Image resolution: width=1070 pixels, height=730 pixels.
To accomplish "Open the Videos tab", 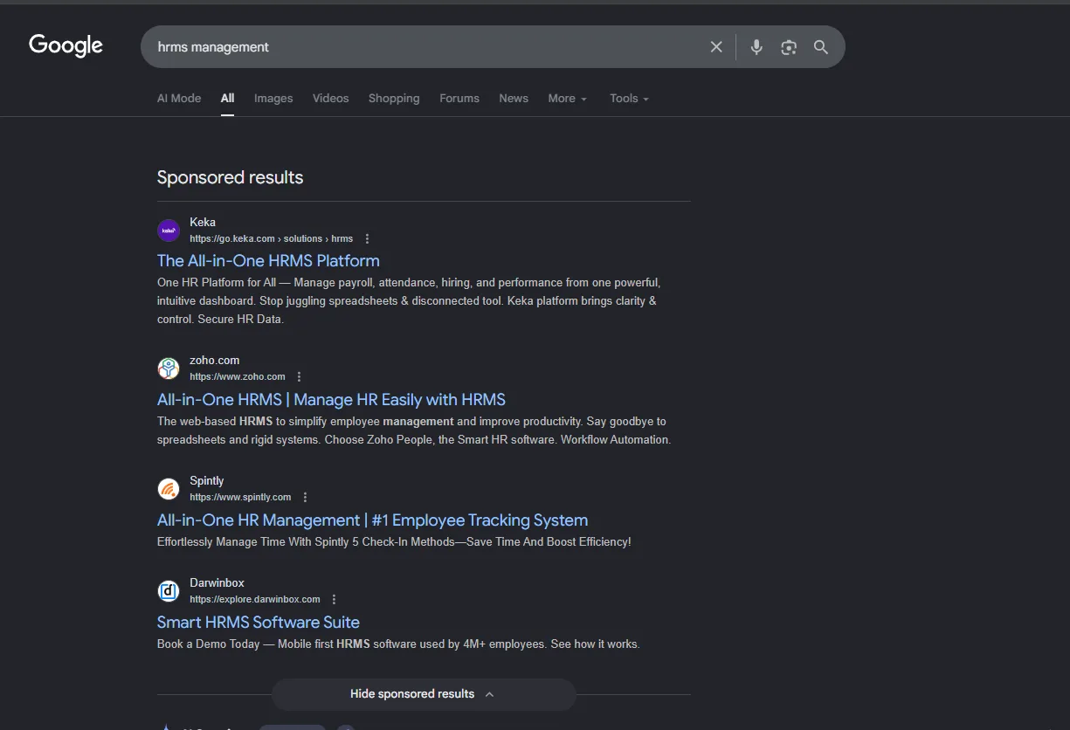I will pos(330,99).
